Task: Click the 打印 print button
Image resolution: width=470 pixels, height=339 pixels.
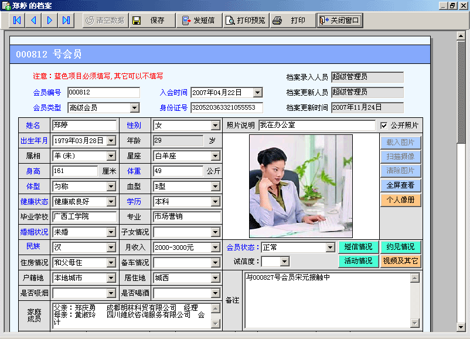Action: (291, 21)
